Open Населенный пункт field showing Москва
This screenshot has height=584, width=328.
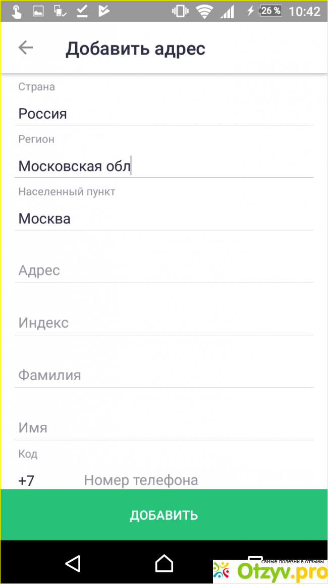click(163, 218)
